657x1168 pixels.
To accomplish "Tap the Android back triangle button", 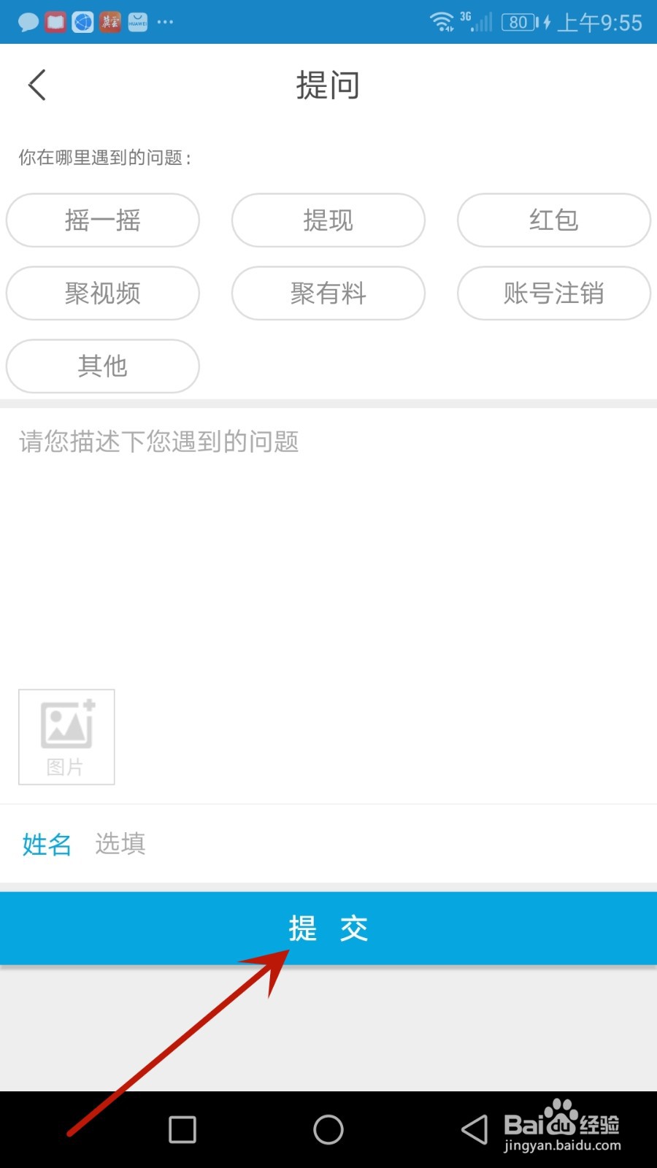I will 474,1129.
